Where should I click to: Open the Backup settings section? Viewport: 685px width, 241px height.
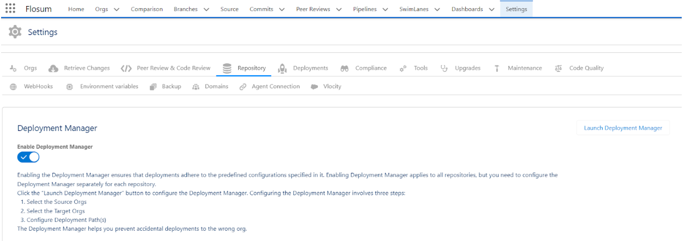[x=171, y=87]
